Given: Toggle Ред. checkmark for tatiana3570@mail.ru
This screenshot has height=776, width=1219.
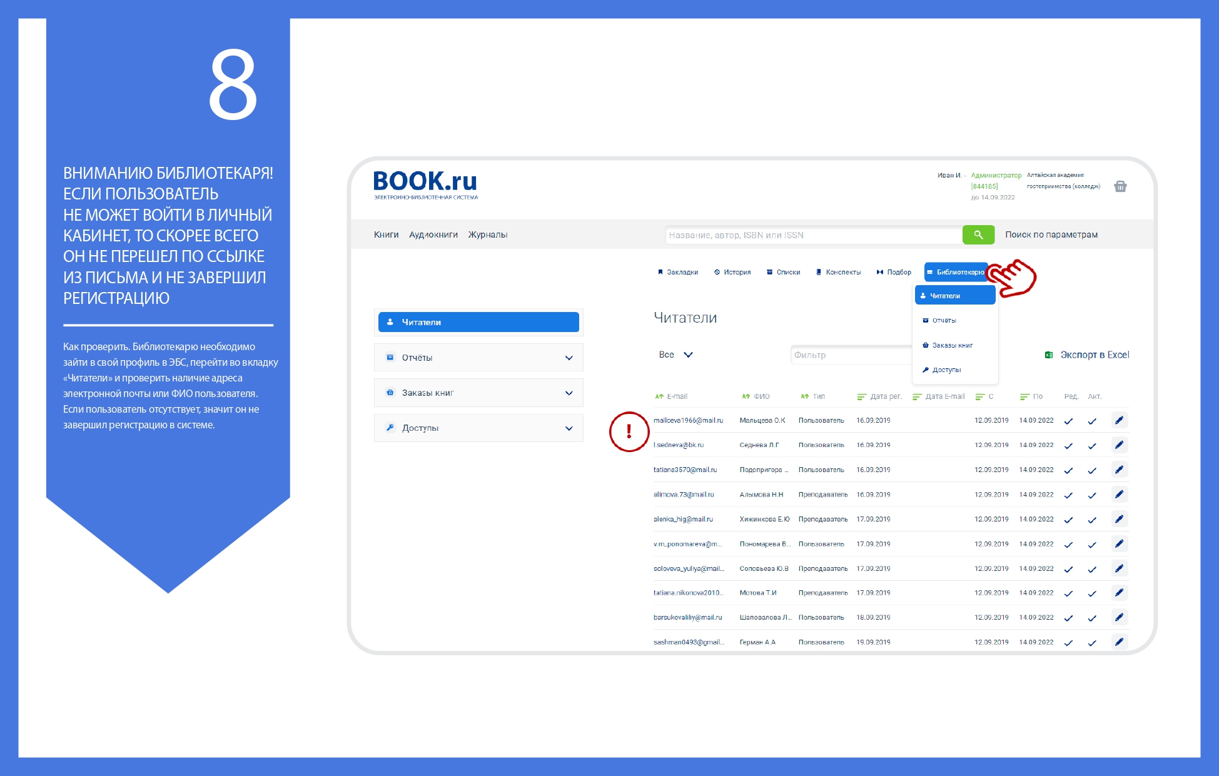Looking at the screenshot, I should point(1068,470).
